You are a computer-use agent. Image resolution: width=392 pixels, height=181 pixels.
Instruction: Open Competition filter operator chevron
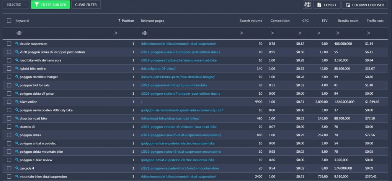(273, 33)
